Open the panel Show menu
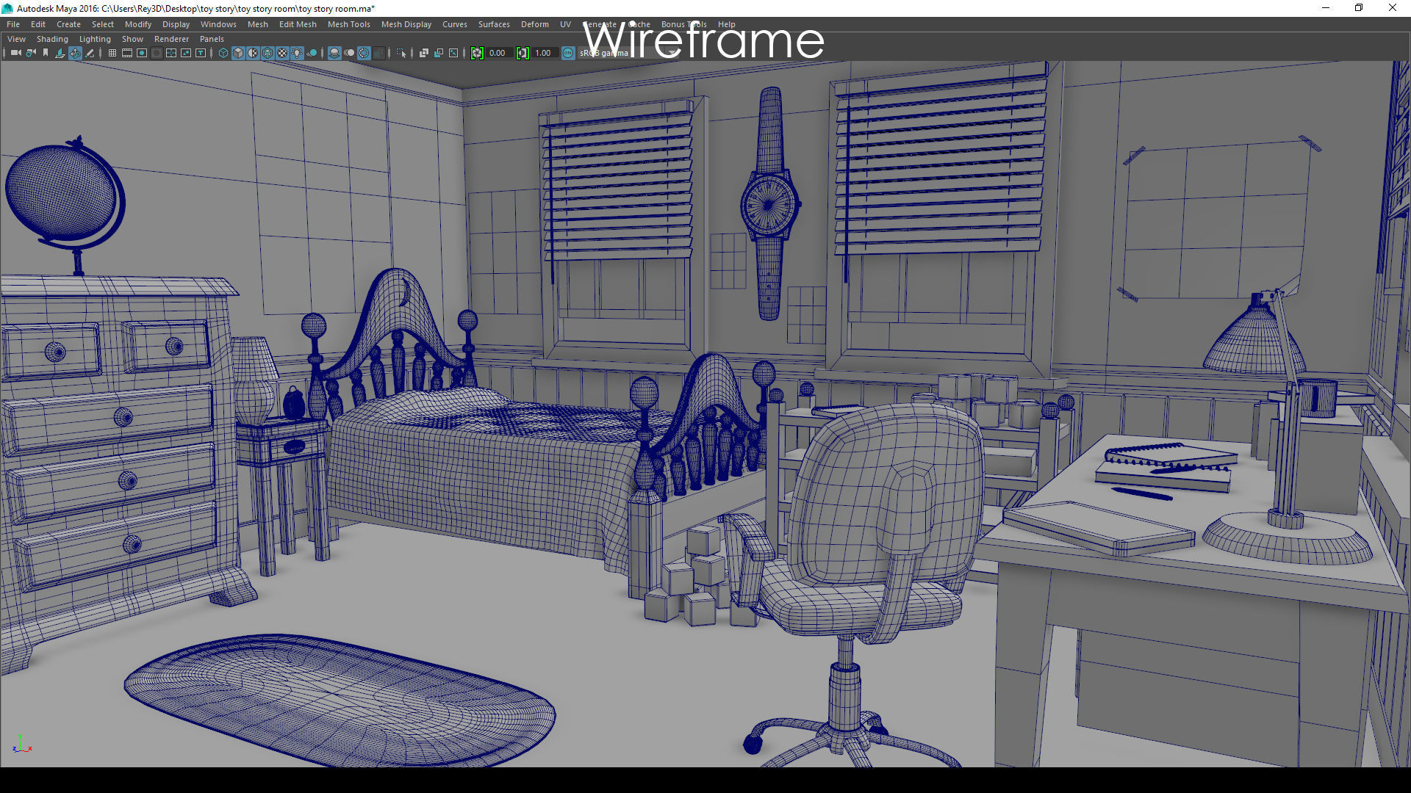Image resolution: width=1411 pixels, height=793 pixels. coord(132,39)
